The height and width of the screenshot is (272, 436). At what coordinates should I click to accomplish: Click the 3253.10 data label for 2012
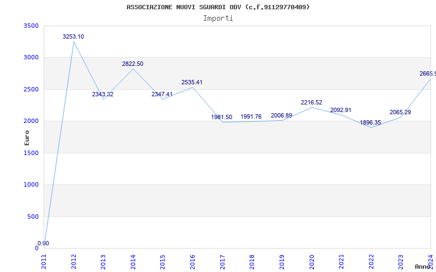[x=73, y=37]
